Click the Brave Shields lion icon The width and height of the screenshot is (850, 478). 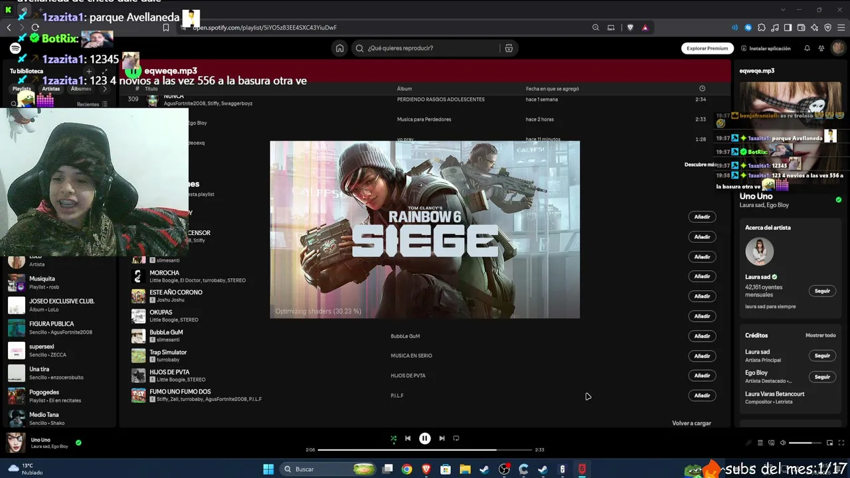630,28
